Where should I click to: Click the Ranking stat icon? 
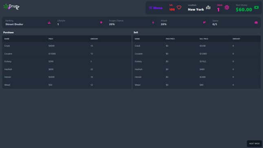pyautogui.click(x=49, y=23)
